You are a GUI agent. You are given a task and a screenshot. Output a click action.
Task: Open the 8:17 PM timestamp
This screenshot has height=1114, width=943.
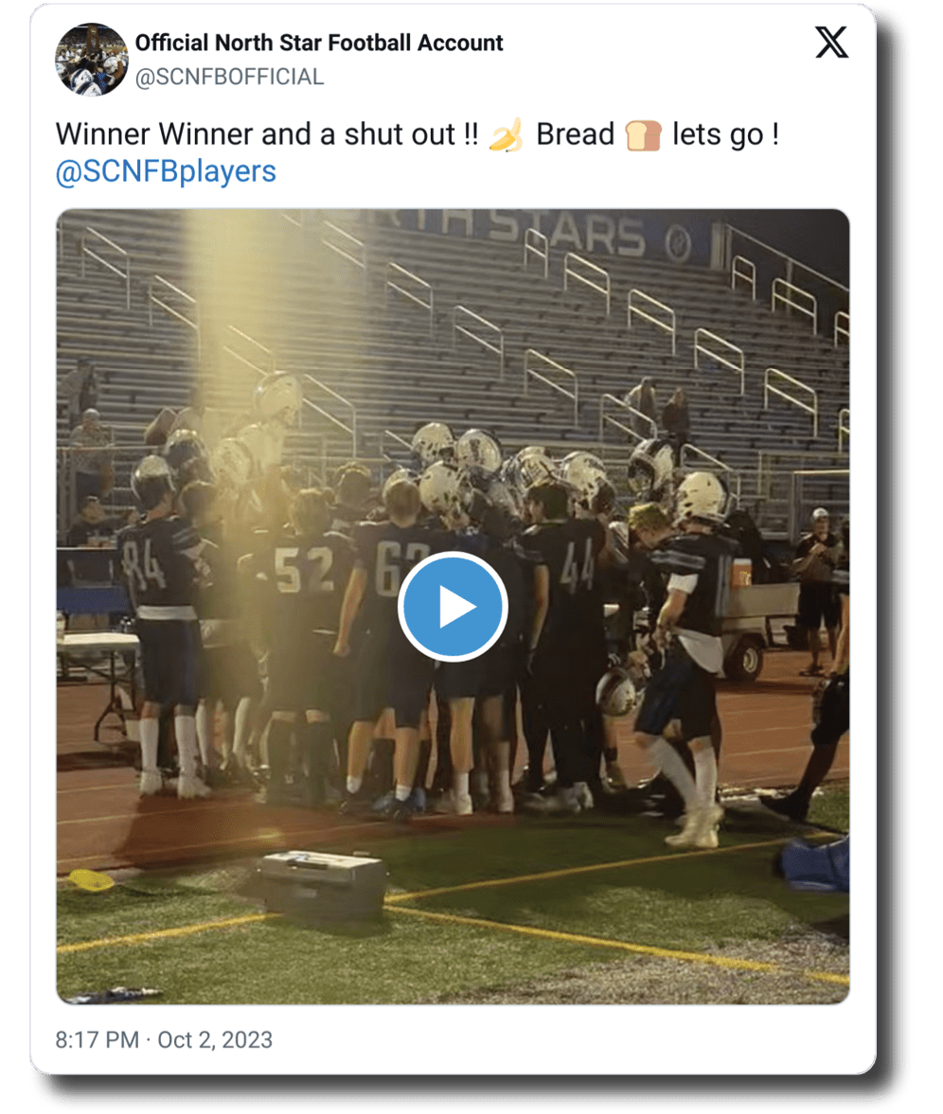click(x=98, y=1040)
